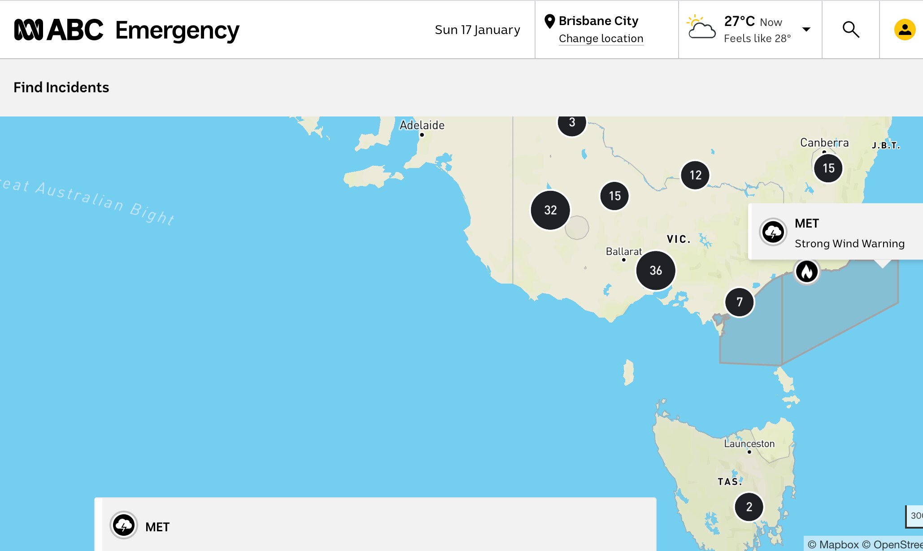Select the storm cloud icon in the MET popup

(x=773, y=232)
